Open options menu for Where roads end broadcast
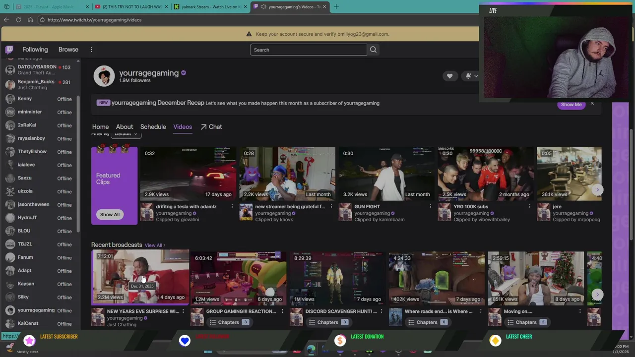The width and height of the screenshot is (635, 357). click(481, 311)
